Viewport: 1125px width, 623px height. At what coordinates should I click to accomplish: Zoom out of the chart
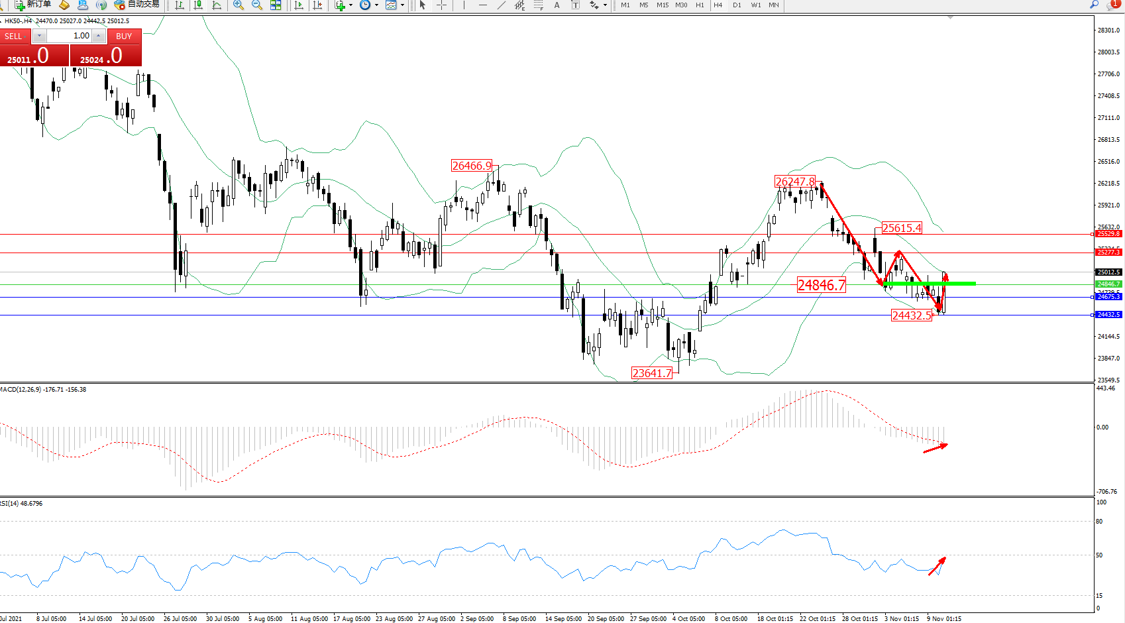[x=257, y=5]
